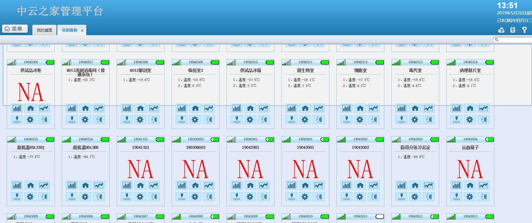
Task: Open bar chart for device 19040306
Action: click(17, 108)
